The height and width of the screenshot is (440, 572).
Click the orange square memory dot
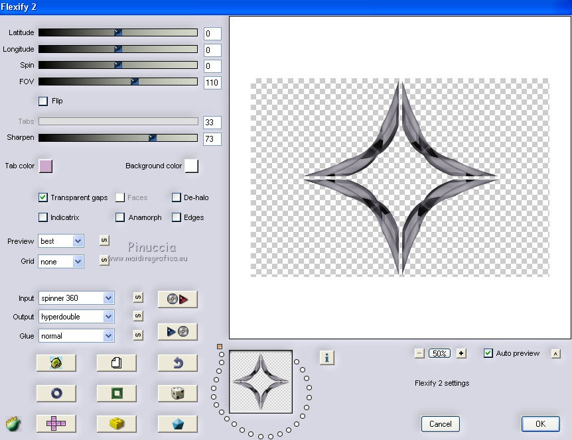click(x=220, y=347)
